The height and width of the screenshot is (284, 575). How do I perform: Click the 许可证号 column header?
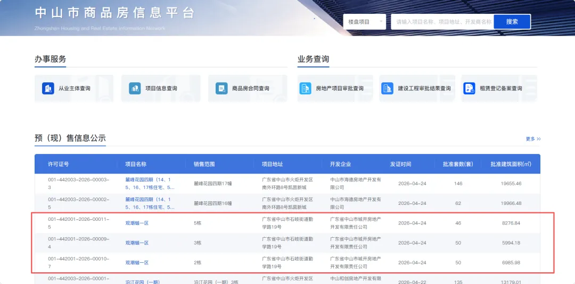coord(59,164)
